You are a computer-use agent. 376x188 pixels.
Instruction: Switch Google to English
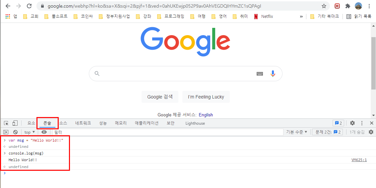tap(206, 115)
